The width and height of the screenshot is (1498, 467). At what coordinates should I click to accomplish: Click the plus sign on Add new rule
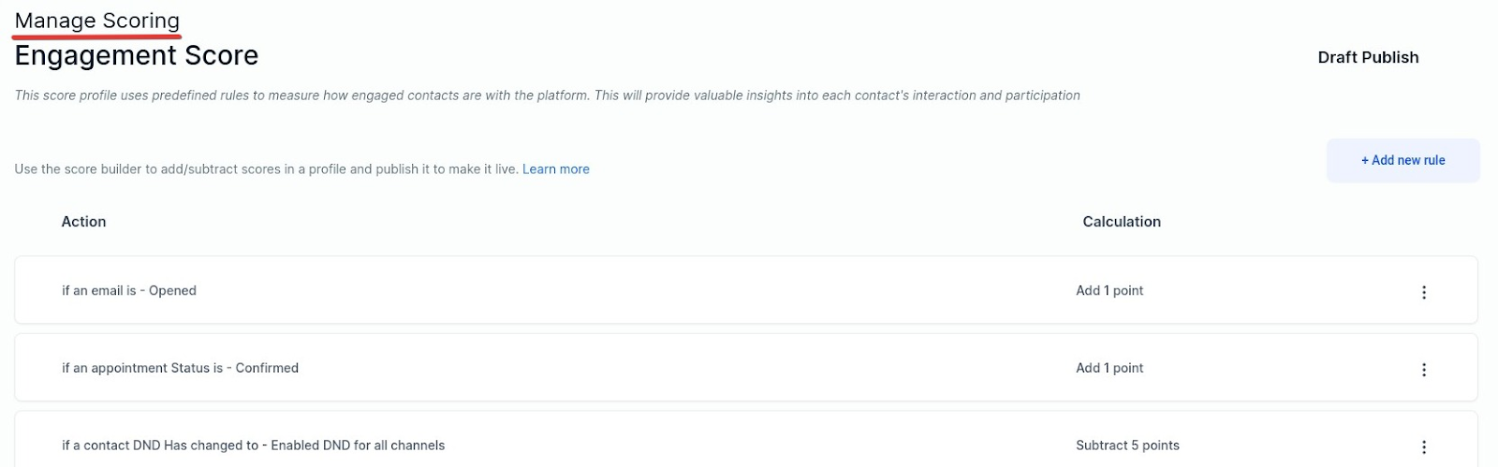[1365, 160]
